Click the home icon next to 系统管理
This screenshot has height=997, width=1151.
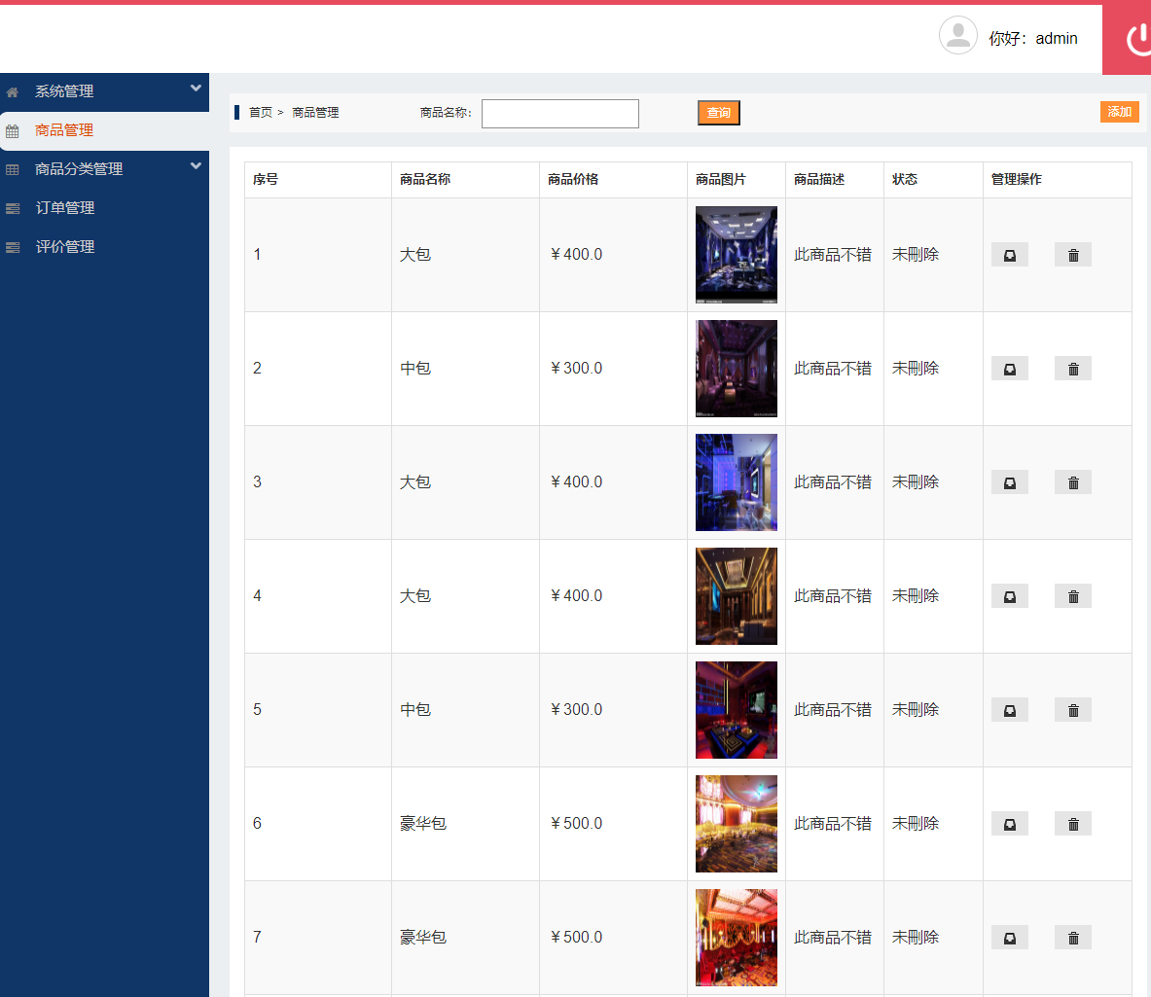13,91
